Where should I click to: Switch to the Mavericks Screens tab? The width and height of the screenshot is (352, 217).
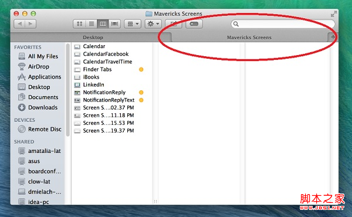(x=249, y=38)
